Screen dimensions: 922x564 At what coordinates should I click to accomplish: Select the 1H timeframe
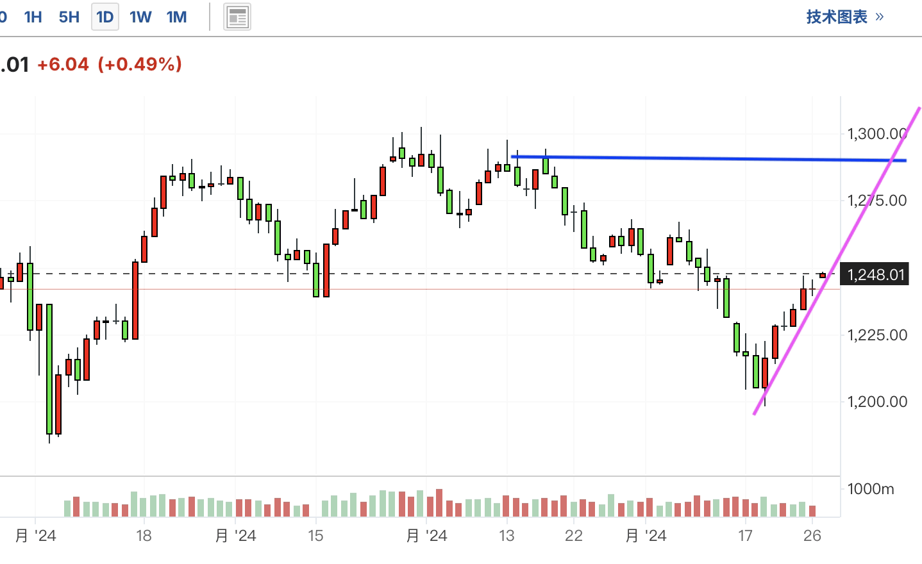click(x=33, y=17)
